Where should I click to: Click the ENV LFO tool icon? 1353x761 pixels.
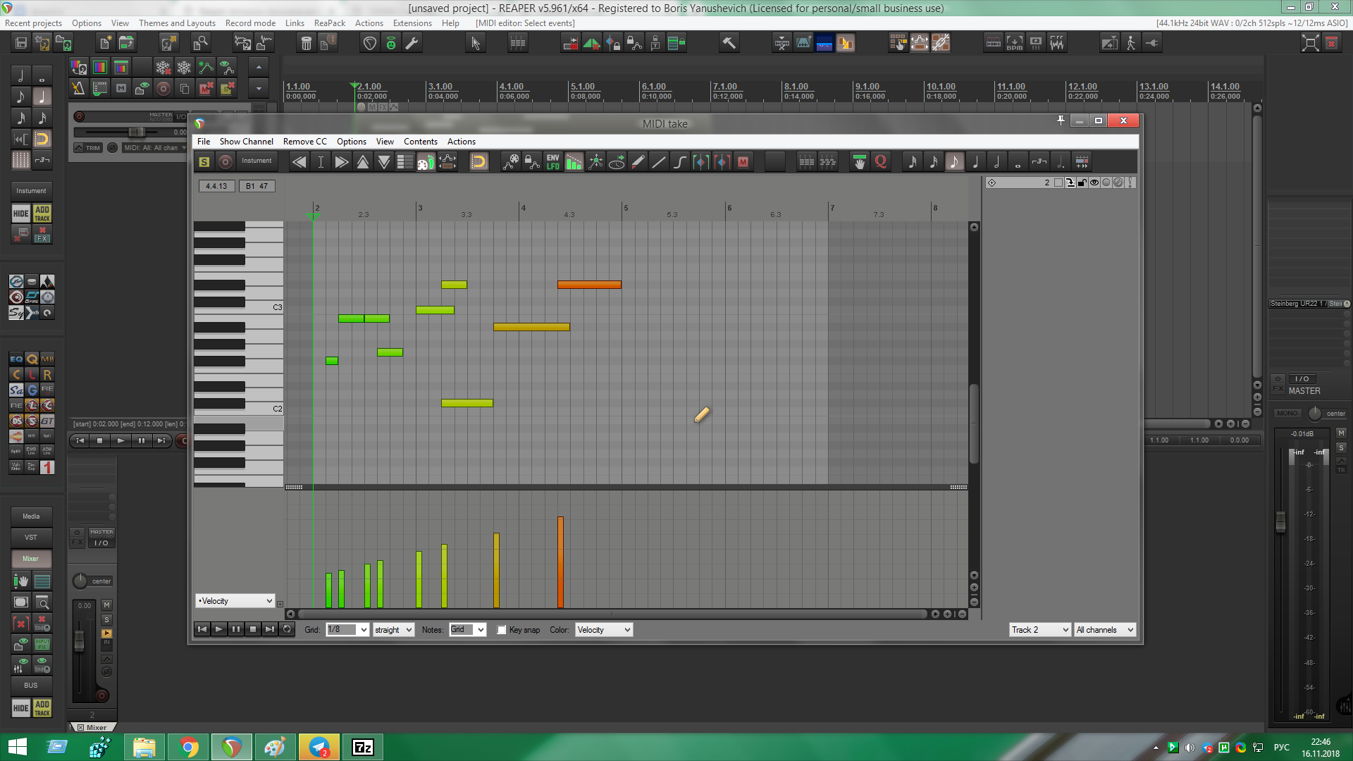(553, 162)
